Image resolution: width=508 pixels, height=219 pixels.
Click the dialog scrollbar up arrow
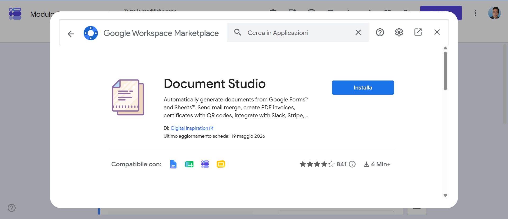coord(445,48)
